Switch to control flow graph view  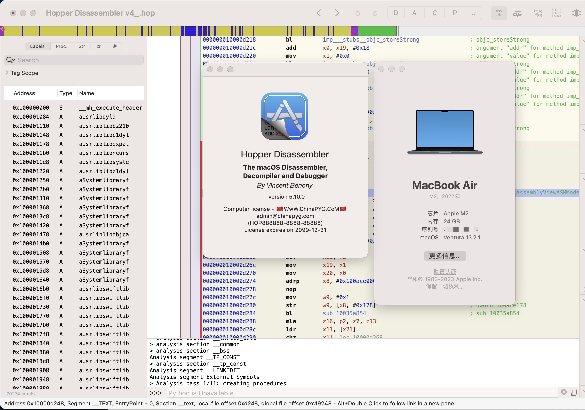coord(517,13)
